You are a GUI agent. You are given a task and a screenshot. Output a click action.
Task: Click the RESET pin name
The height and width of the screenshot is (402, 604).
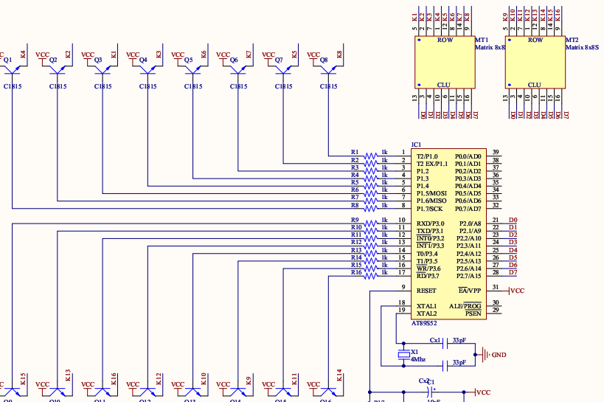point(426,291)
